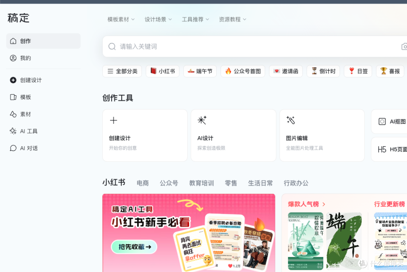
Task: Select the 端午节 category chip
Action: click(200, 71)
